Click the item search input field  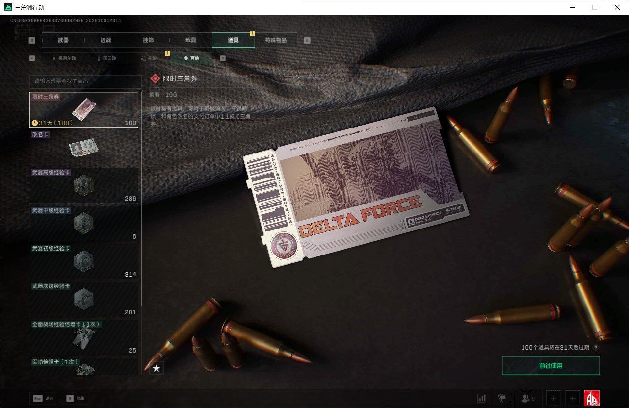(85, 81)
